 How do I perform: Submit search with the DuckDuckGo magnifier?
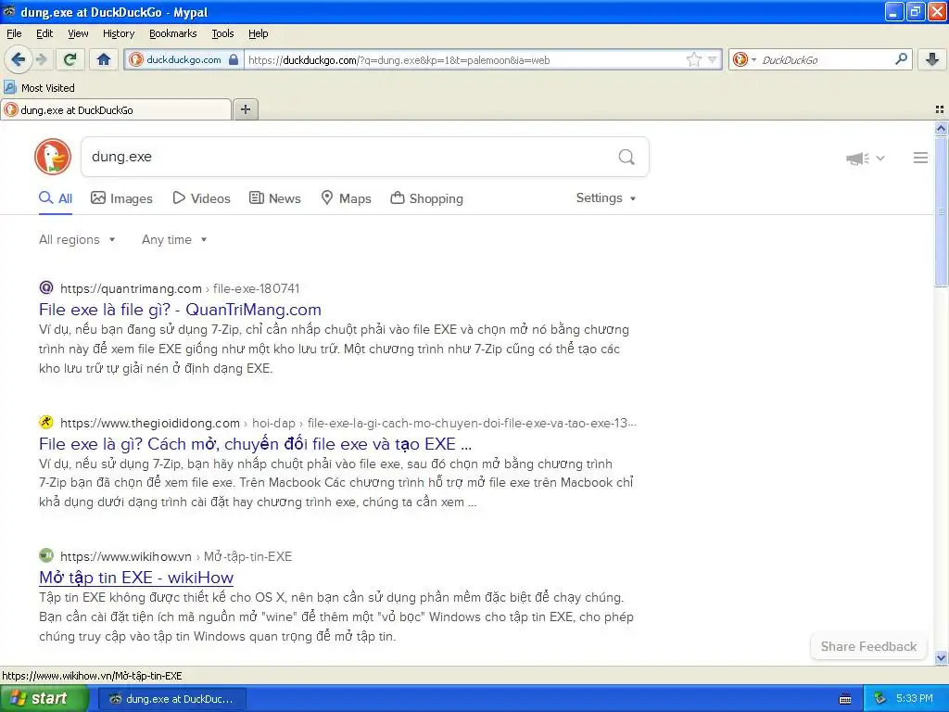pos(626,158)
